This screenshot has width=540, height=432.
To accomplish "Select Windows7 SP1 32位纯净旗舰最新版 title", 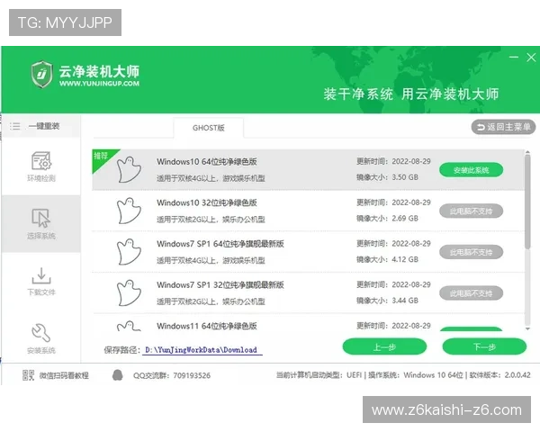I will tap(220, 285).
